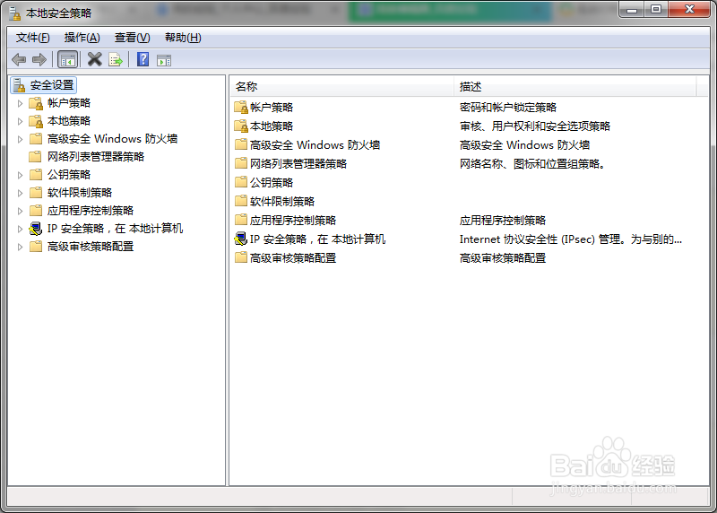The image size is (717, 513).
Task: Open the 文件(F) menu
Action: [x=32, y=38]
